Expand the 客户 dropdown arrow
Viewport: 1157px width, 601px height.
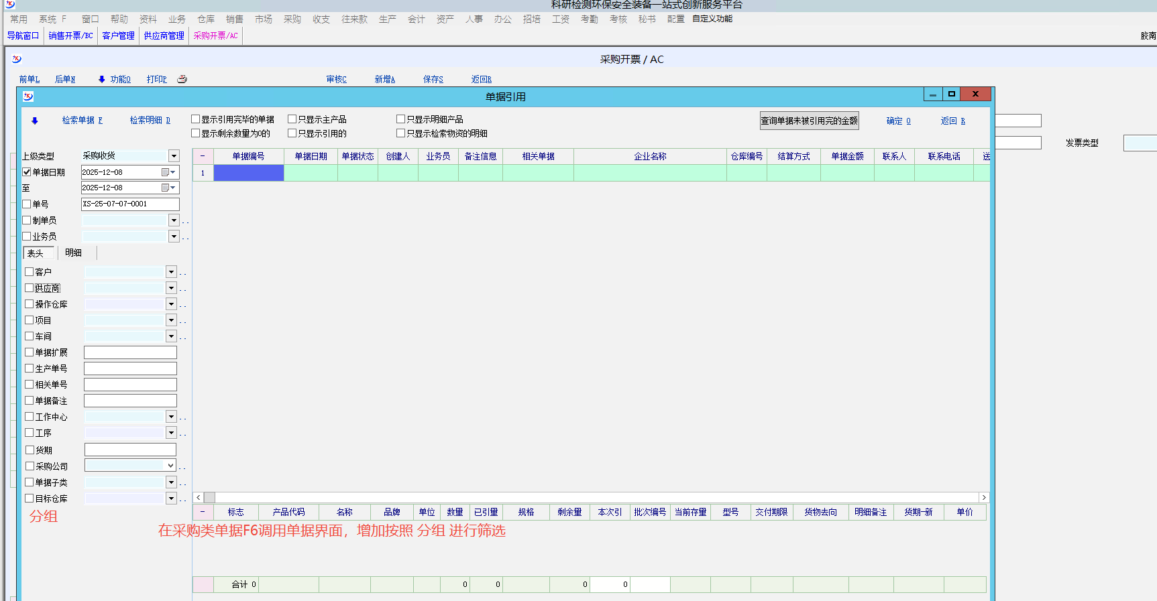point(171,272)
